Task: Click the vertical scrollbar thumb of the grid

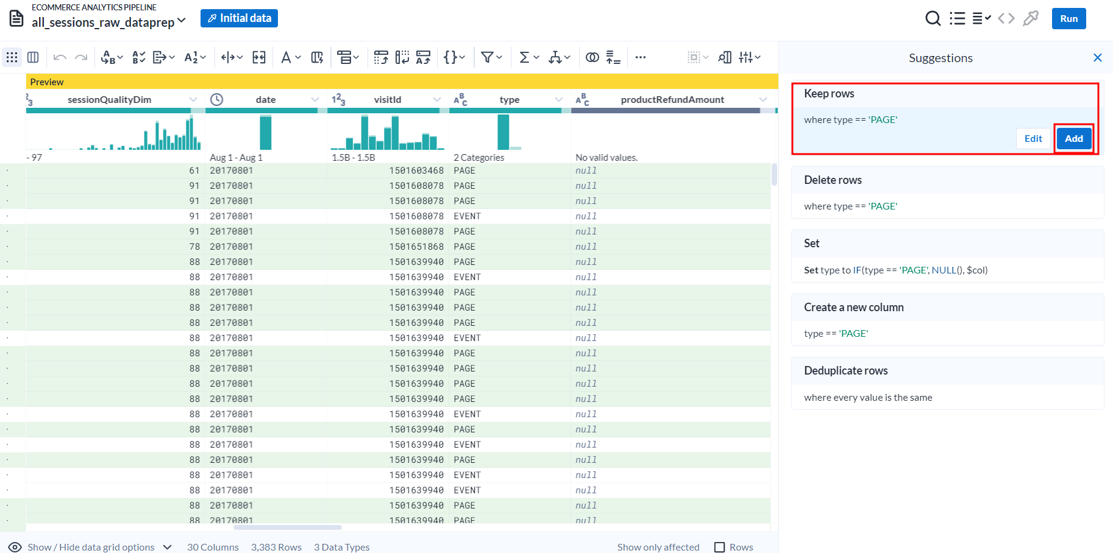Action: pyautogui.click(x=775, y=174)
